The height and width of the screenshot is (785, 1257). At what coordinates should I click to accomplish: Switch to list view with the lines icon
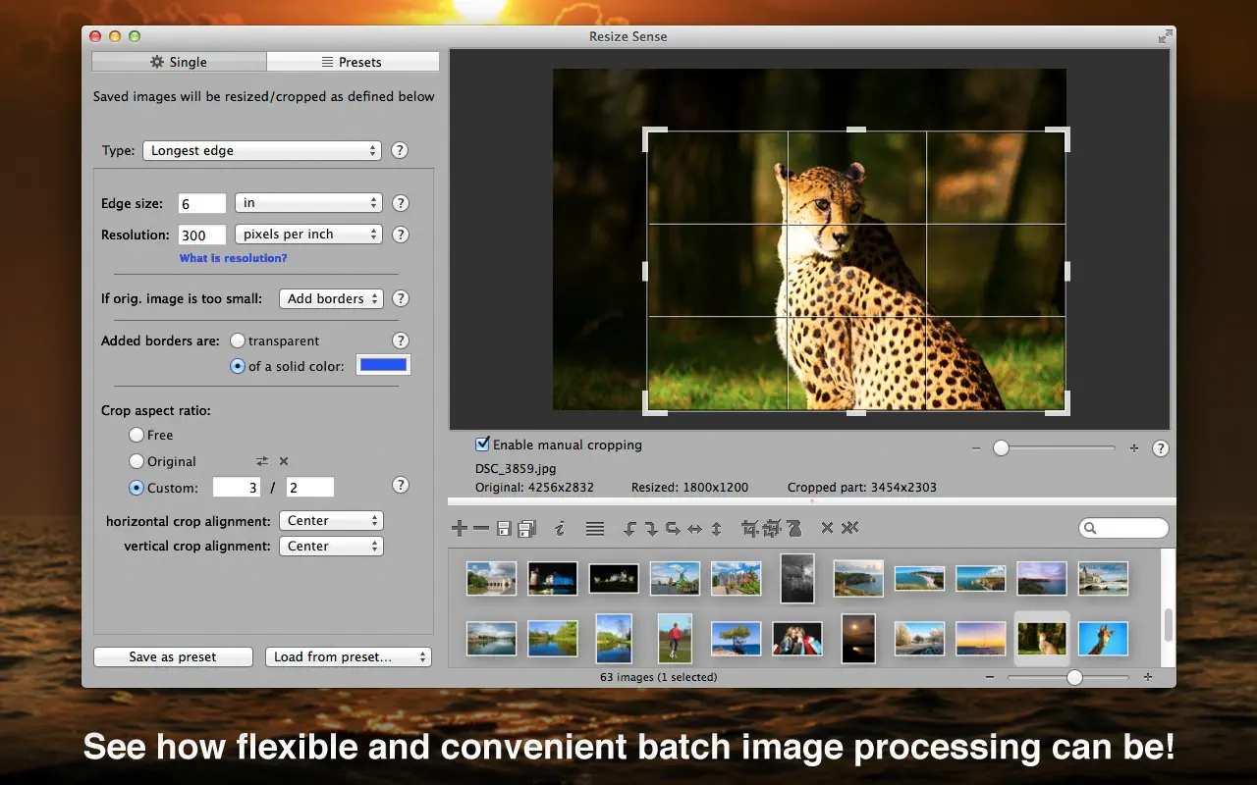(594, 529)
